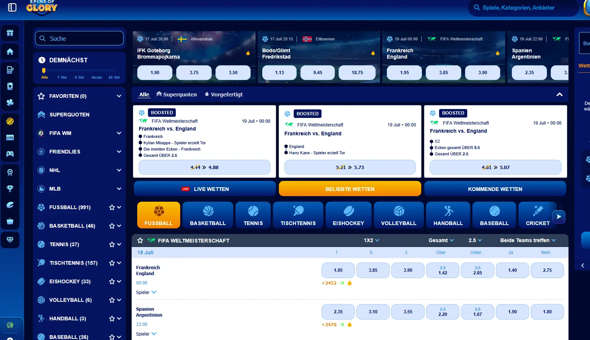Select the Baseball sport tile
Image resolution: width=590 pixels, height=340 pixels.
click(x=494, y=215)
